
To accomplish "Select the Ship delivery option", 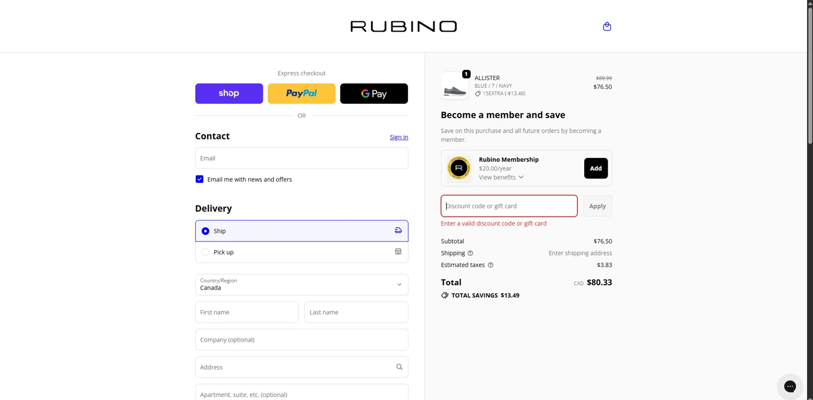I will [x=301, y=231].
